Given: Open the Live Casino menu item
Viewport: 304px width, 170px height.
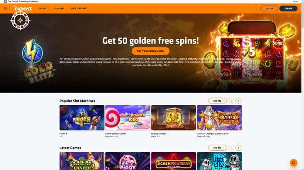Looking at the screenshot, I should click(x=78, y=8).
